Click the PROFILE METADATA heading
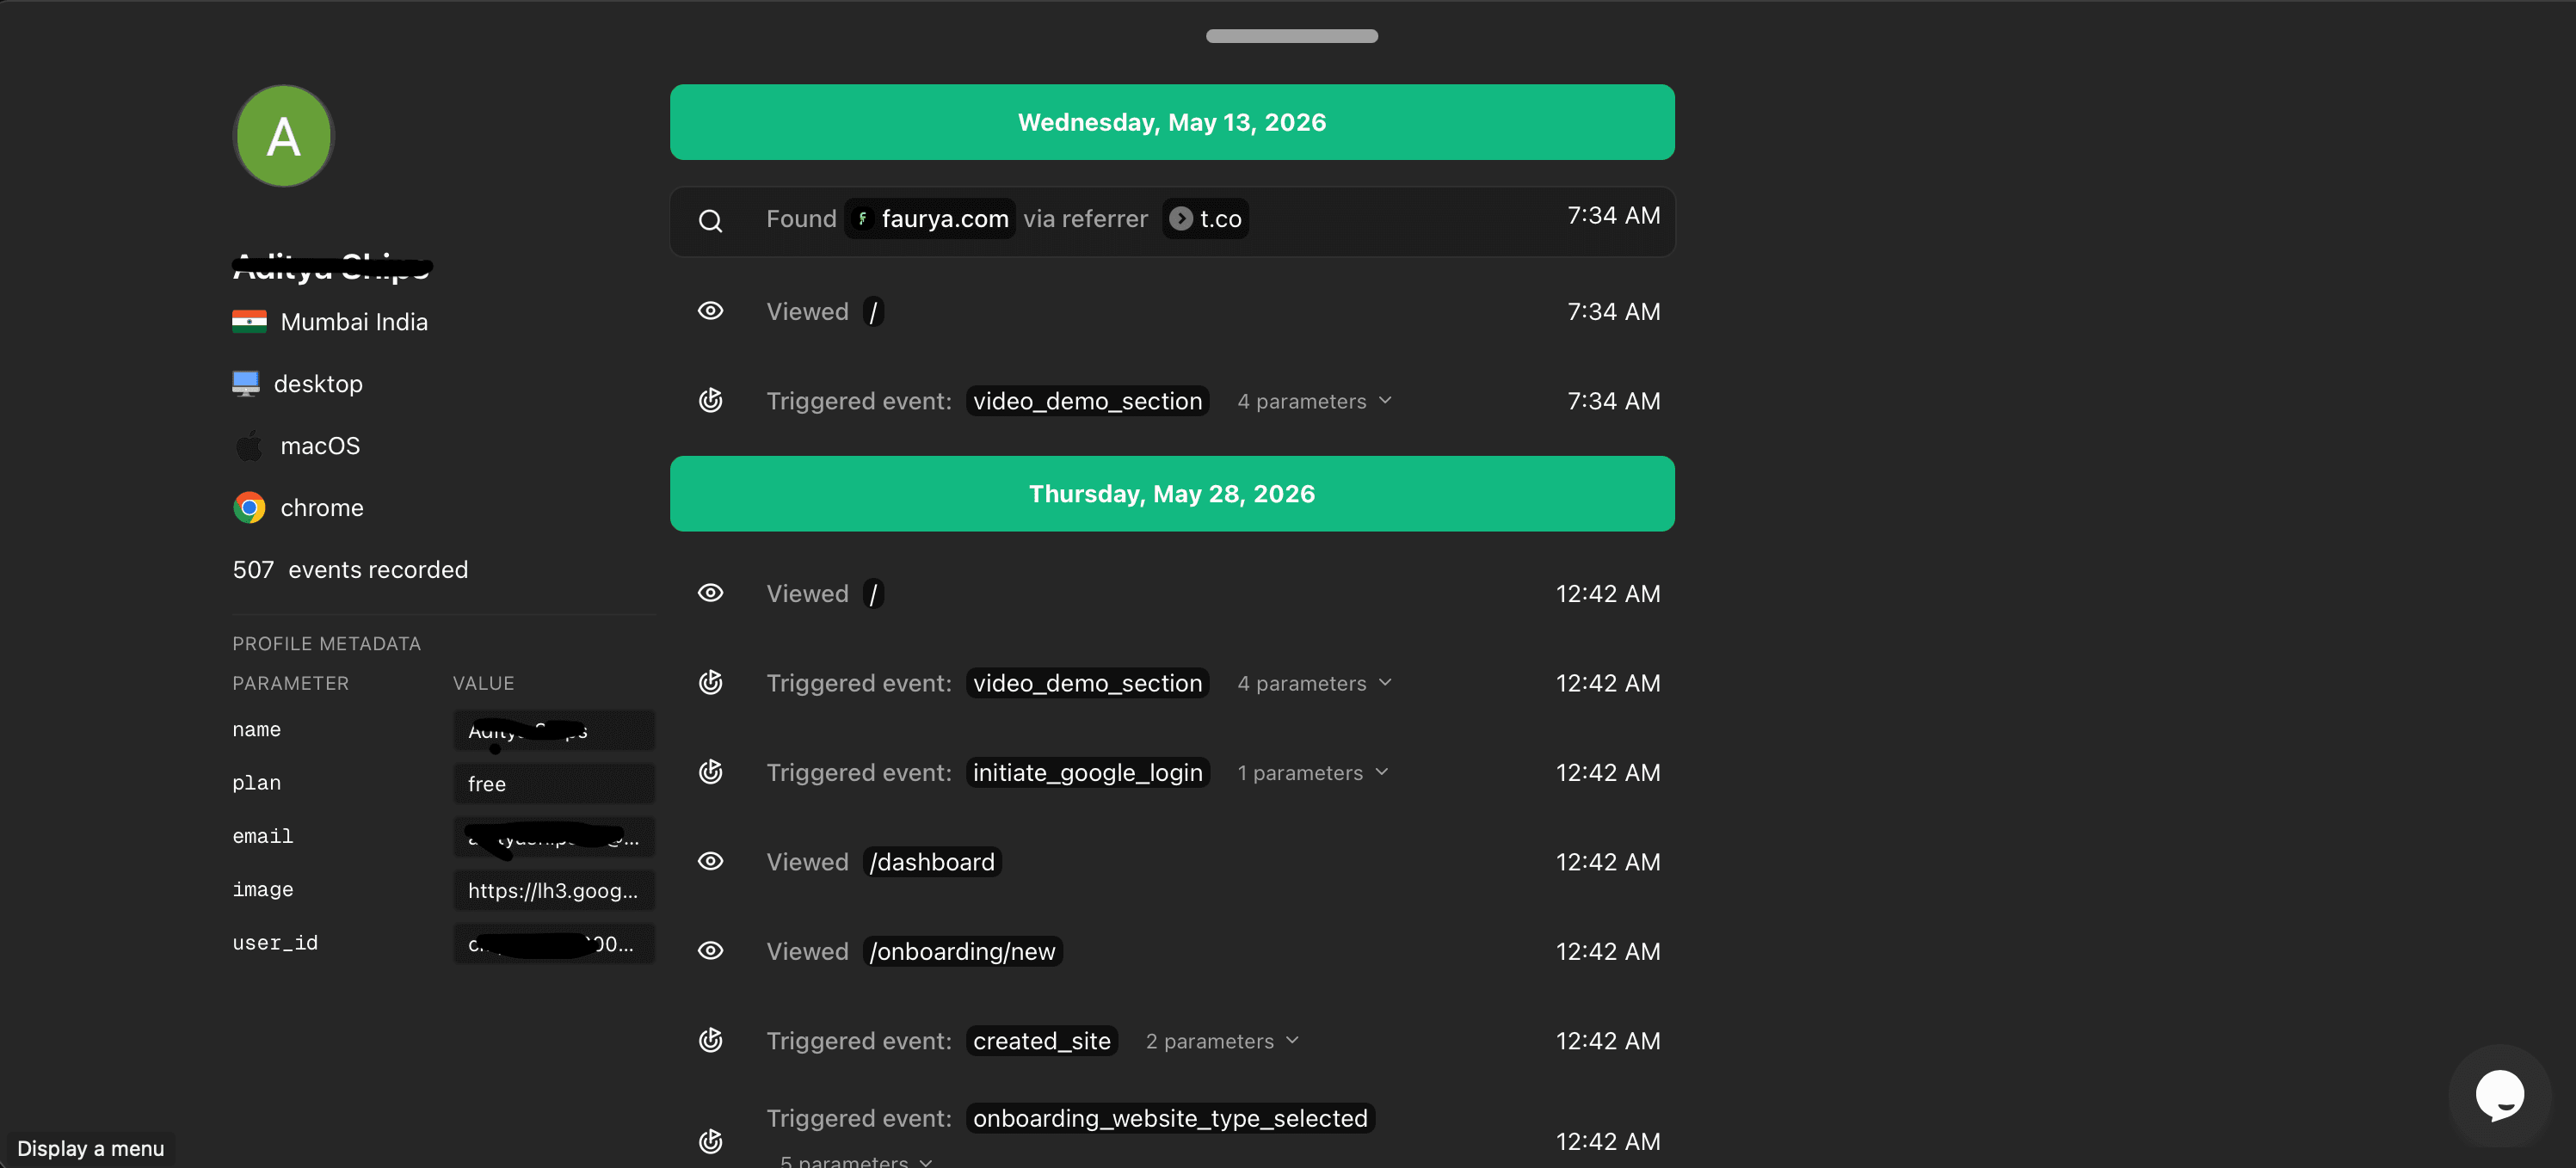2576x1168 pixels. click(x=327, y=644)
